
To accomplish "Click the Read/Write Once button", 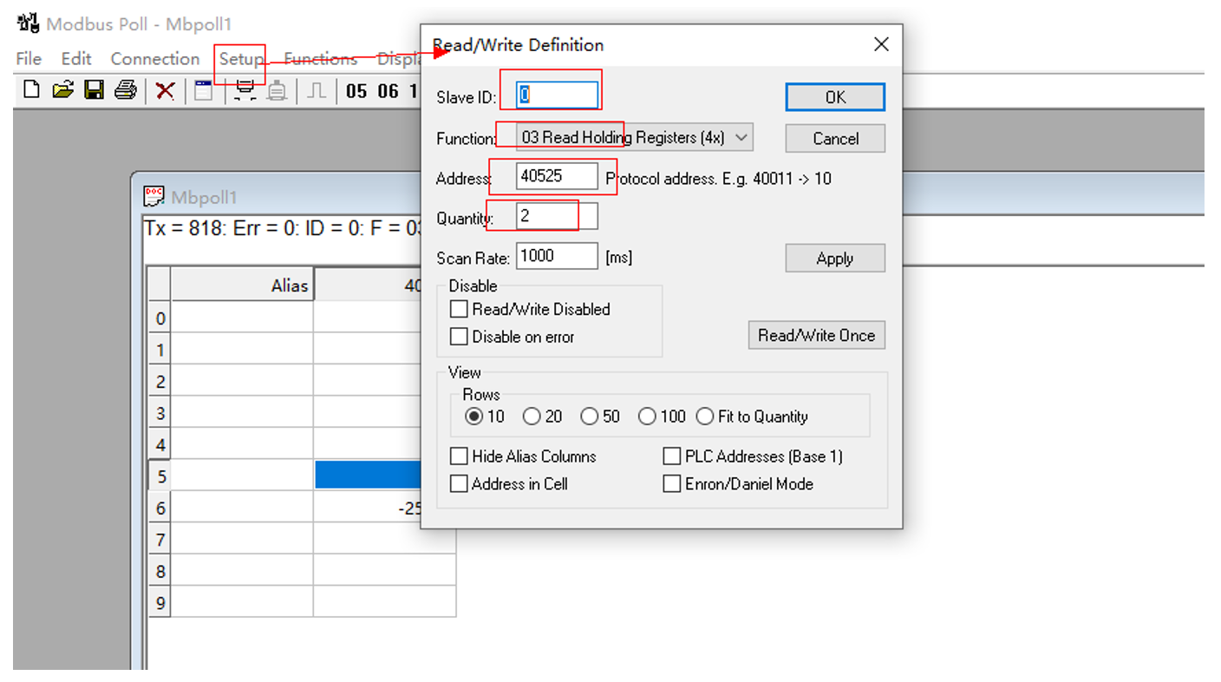I will 816,335.
